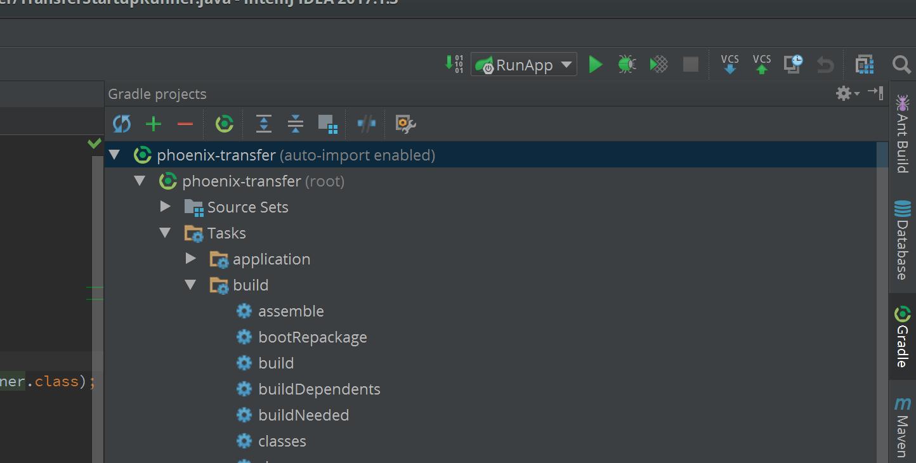Viewport: 916px width, 463px height.
Task: Collapse the build tasks folder
Action: click(190, 285)
